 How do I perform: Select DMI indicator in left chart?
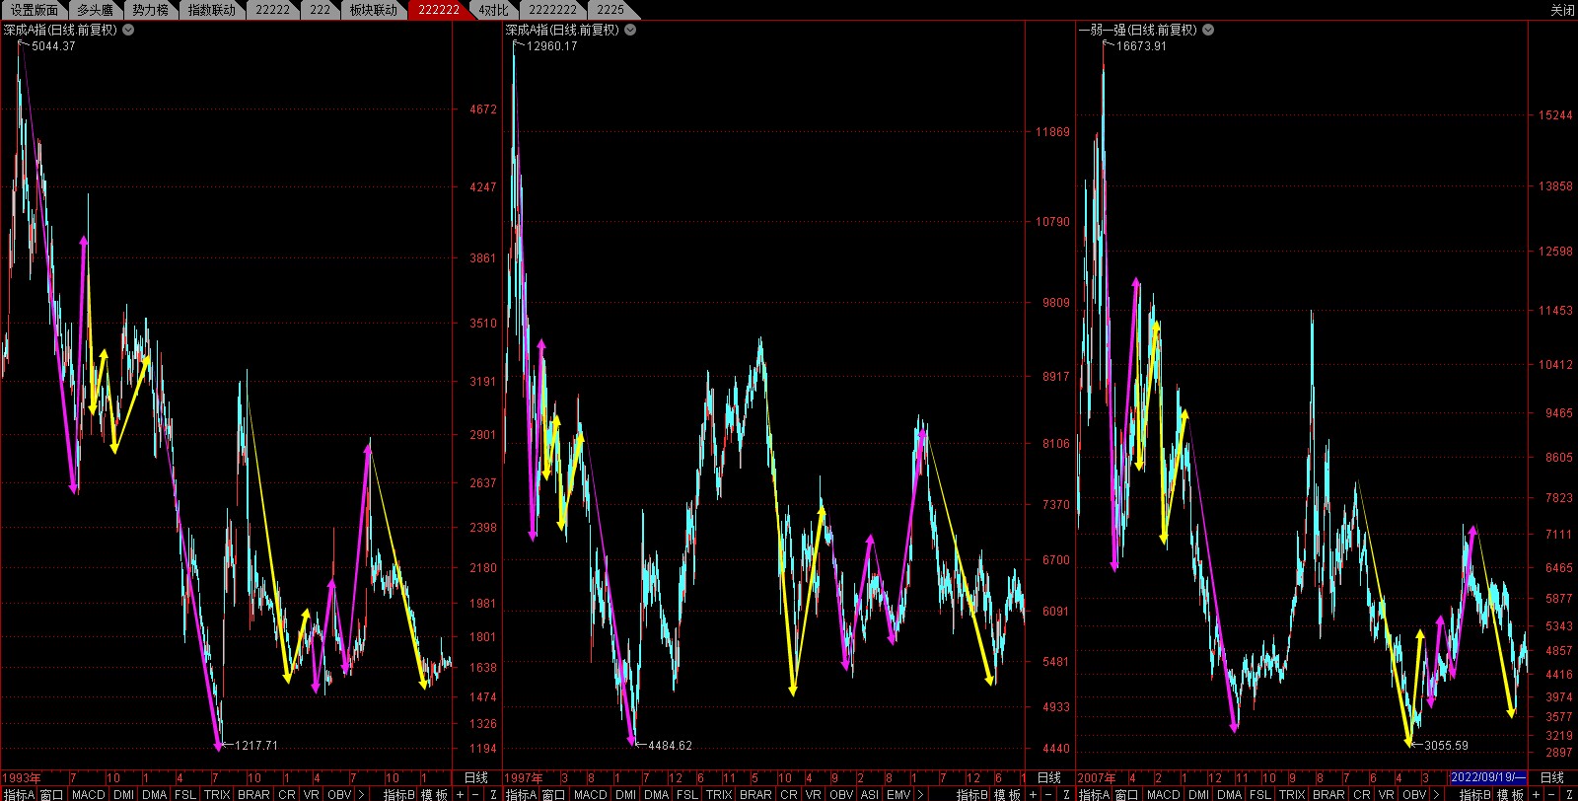click(x=123, y=794)
